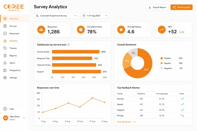
Task: Click the Analytics bar chart icon
Action: 5,41
